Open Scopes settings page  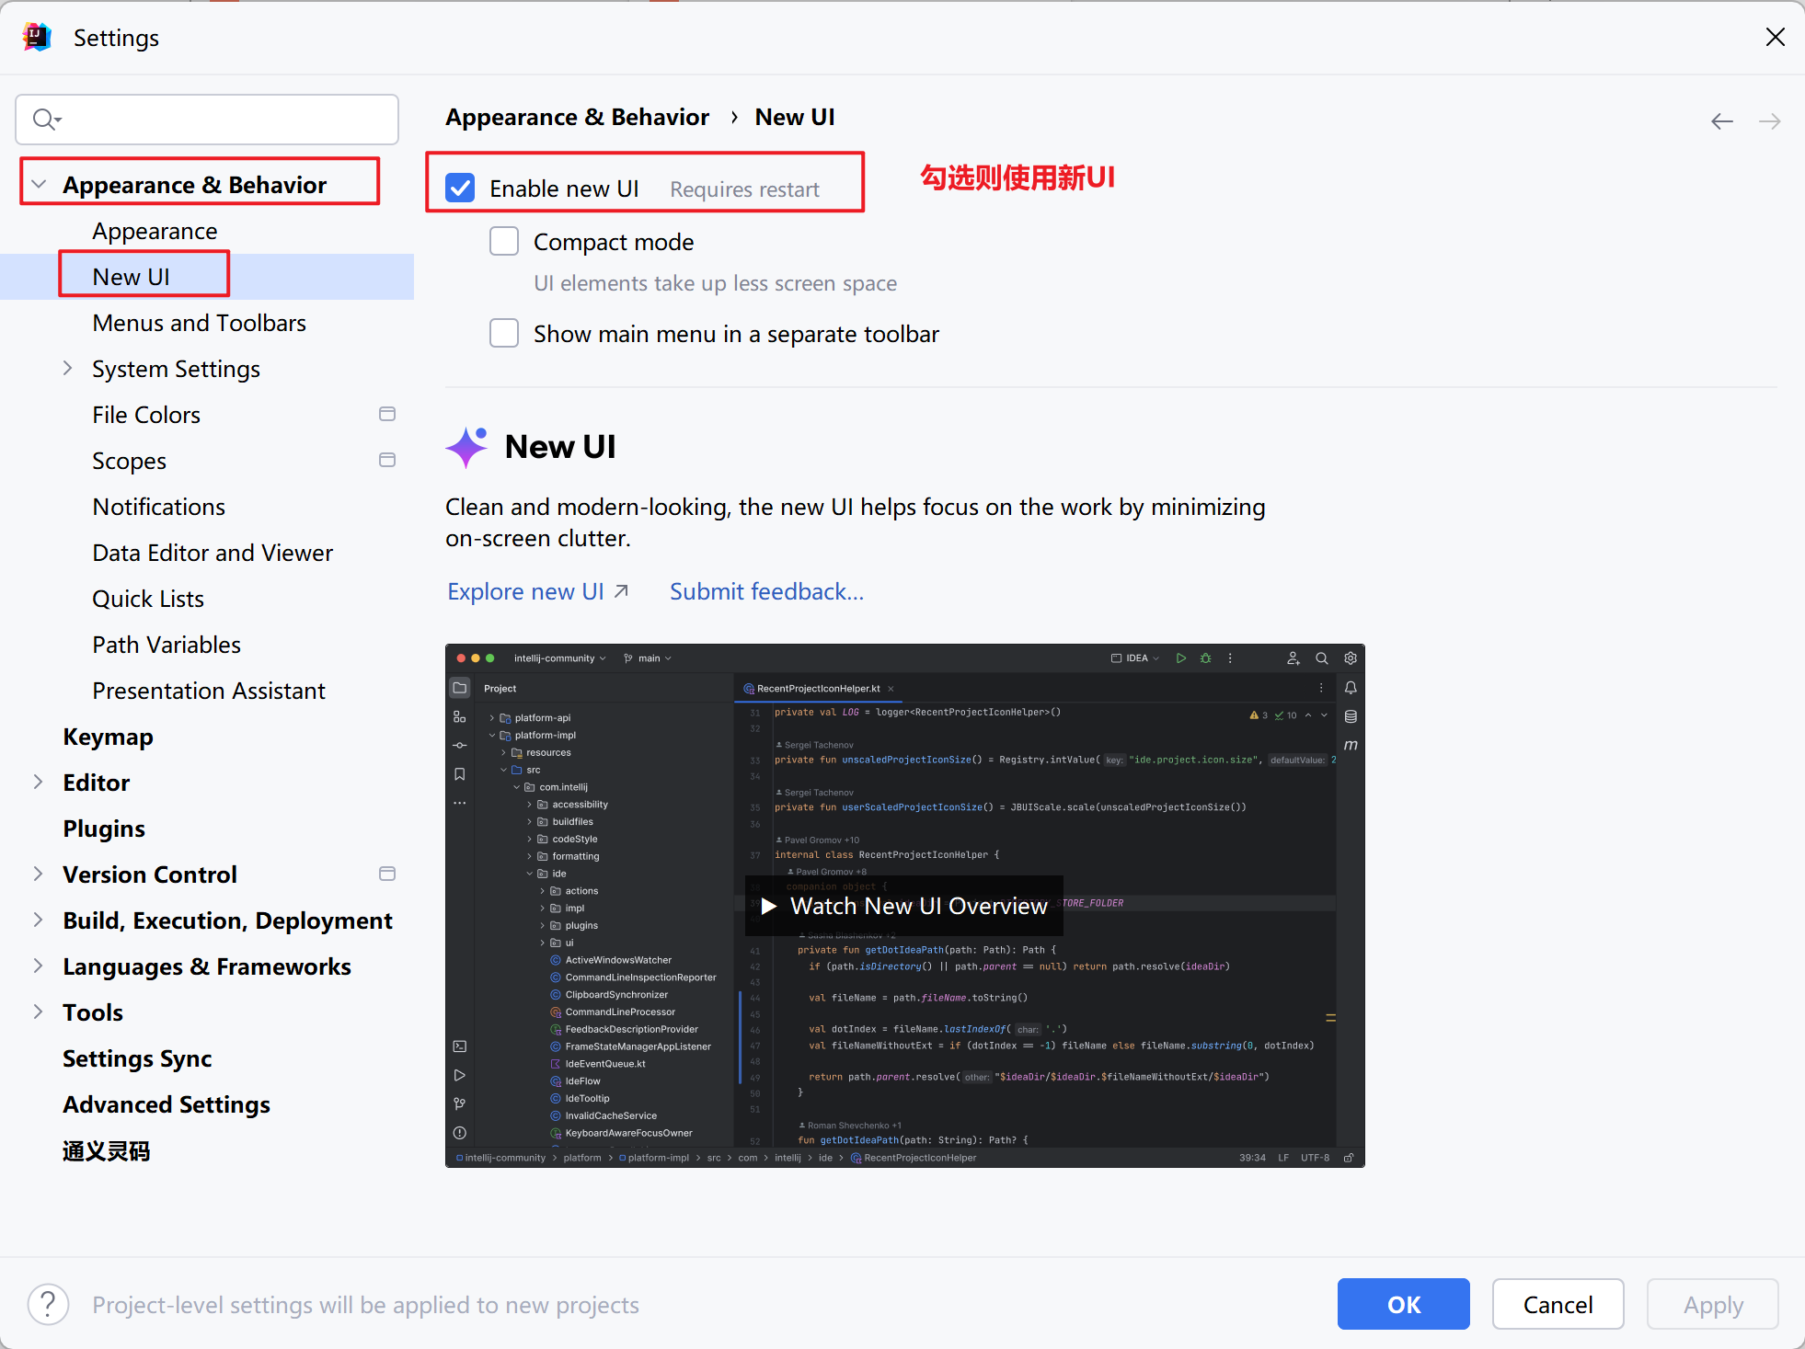(130, 461)
